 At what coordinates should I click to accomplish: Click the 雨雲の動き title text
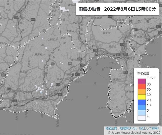click(89, 9)
